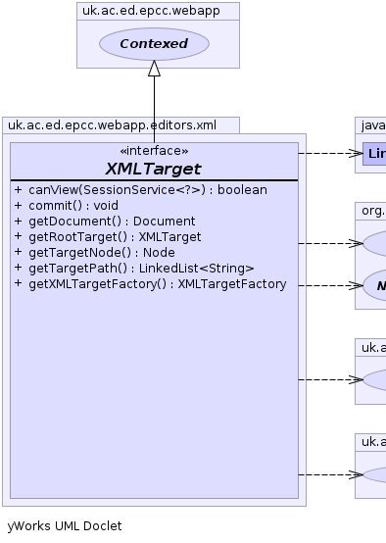This screenshot has height=543, width=386.
Task: Click the XMLTarget interface title
Action: [x=154, y=169]
